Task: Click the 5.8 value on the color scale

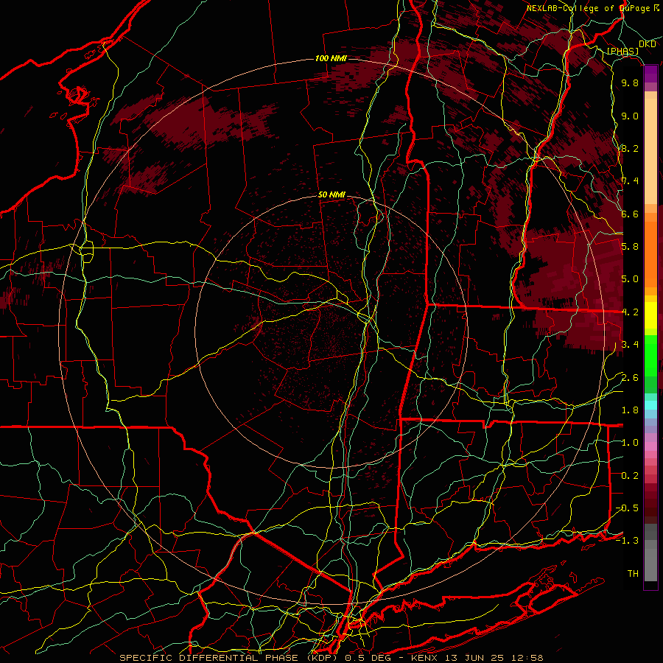Action: (x=630, y=247)
